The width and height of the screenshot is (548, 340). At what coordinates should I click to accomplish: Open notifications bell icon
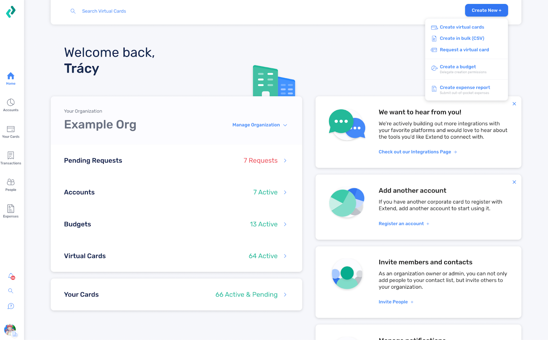tap(11, 276)
